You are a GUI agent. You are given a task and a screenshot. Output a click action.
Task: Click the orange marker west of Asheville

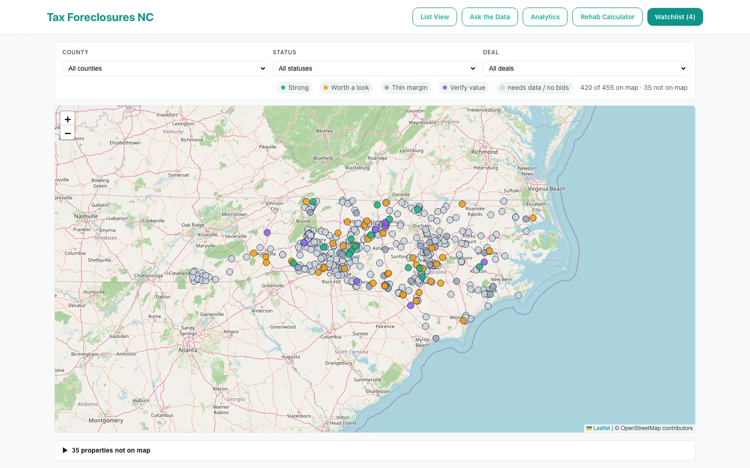click(254, 253)
